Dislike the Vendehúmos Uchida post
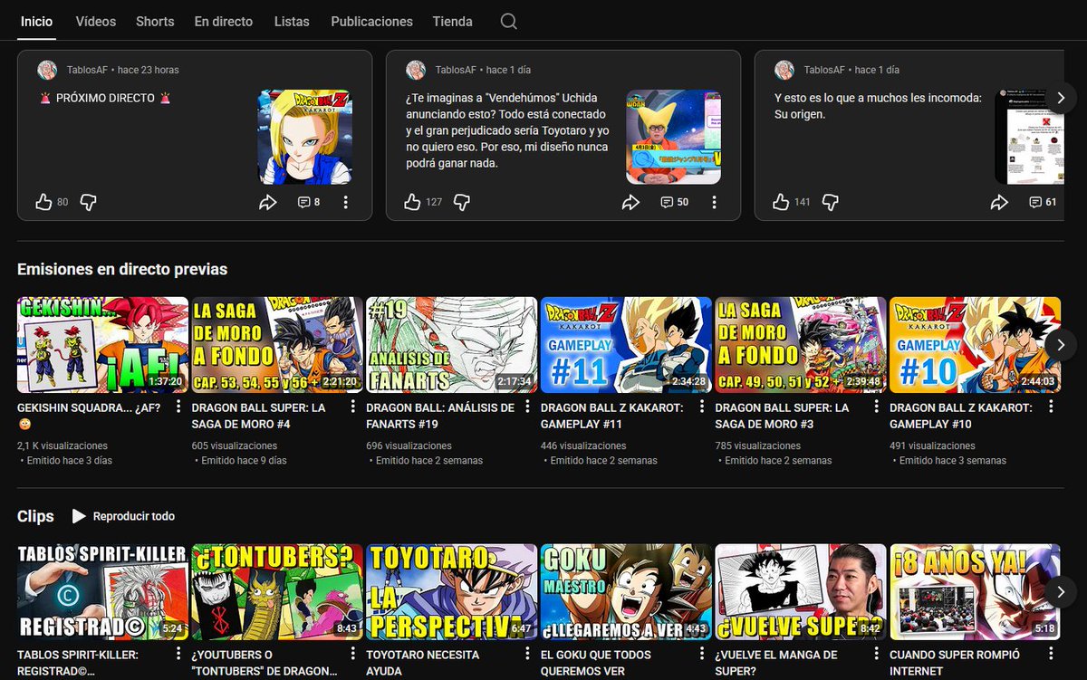Image resolution: width=1087 pixels, height=680 pixels. coord(461,202)
